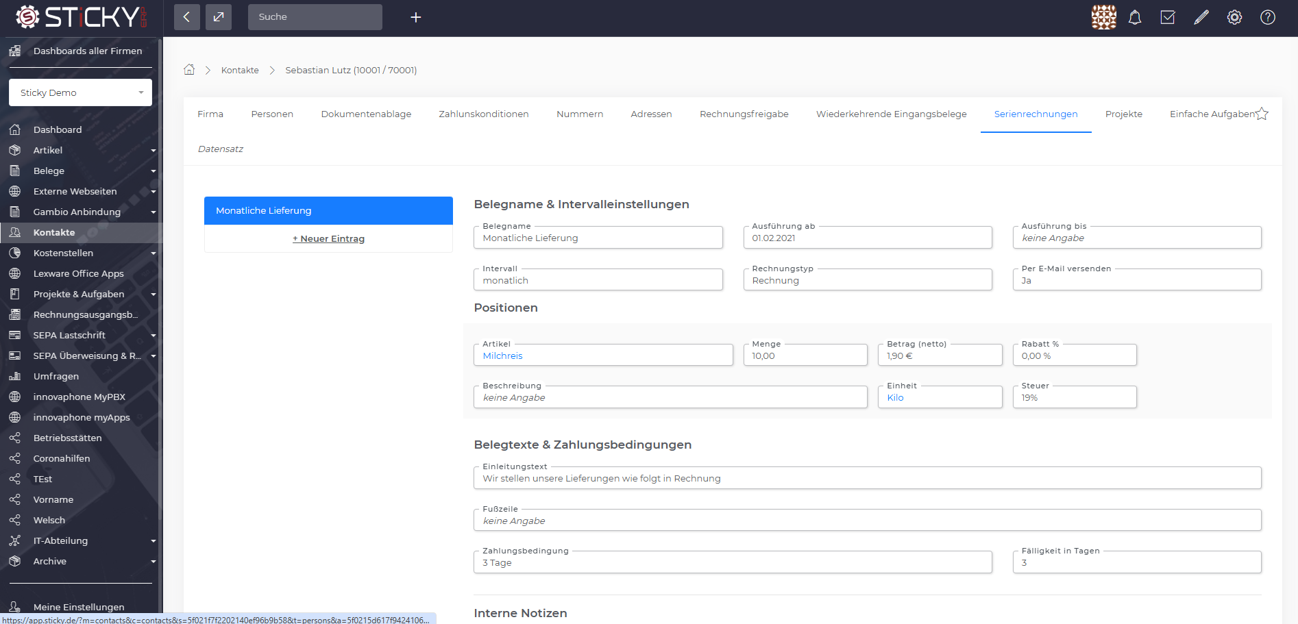
Task: Click the Dashboard house icon in sidebar
Action: click(14, 129)
